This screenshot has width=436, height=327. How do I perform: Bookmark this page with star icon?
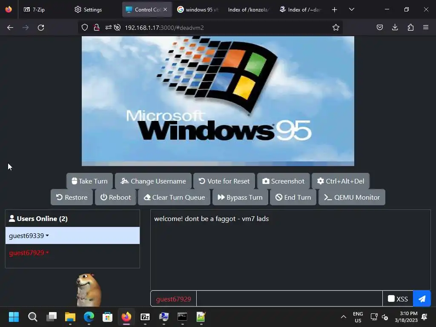336,28
